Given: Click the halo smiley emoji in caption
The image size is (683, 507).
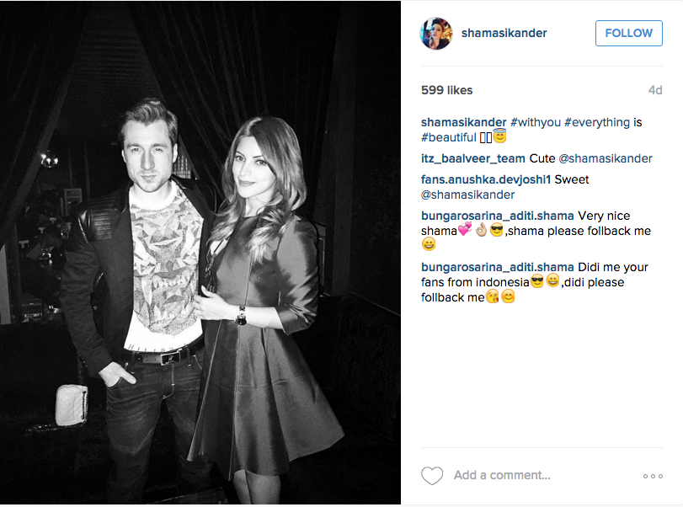Looking at the screenshot, I should coord(500,136).
